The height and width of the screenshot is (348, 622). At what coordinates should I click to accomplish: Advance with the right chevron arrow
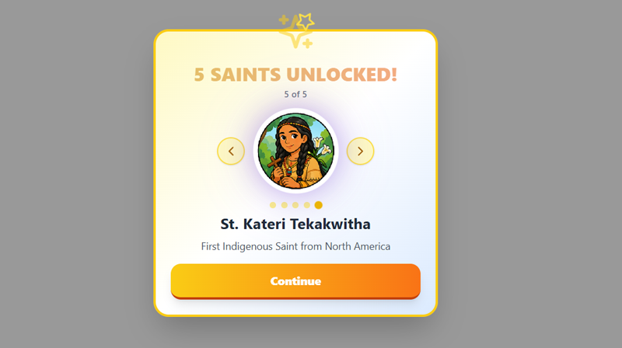coord(360,151)
